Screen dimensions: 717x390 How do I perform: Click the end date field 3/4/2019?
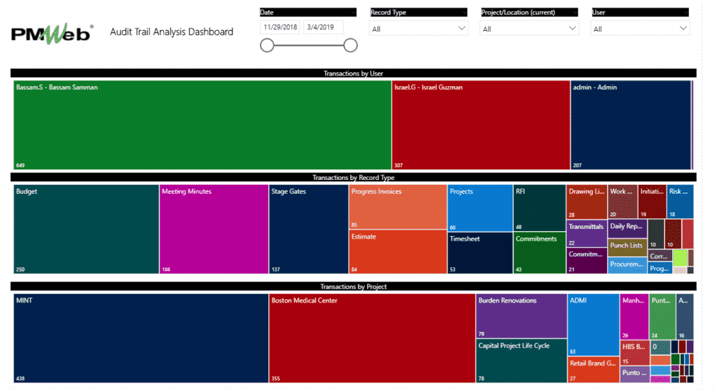pyautogui.click(x=323, y=27)
